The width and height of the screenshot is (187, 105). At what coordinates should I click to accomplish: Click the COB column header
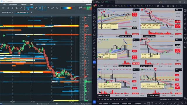coord(89,15)
